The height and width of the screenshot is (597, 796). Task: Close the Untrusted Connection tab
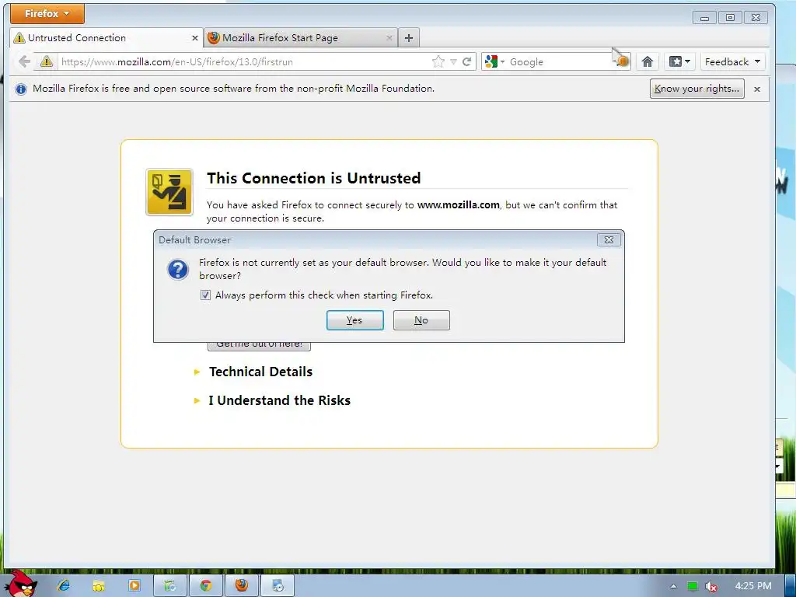click(x=195, y=38)
